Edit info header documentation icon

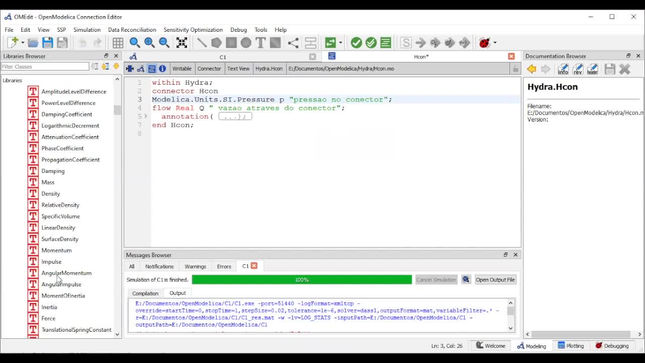(592, 69)
